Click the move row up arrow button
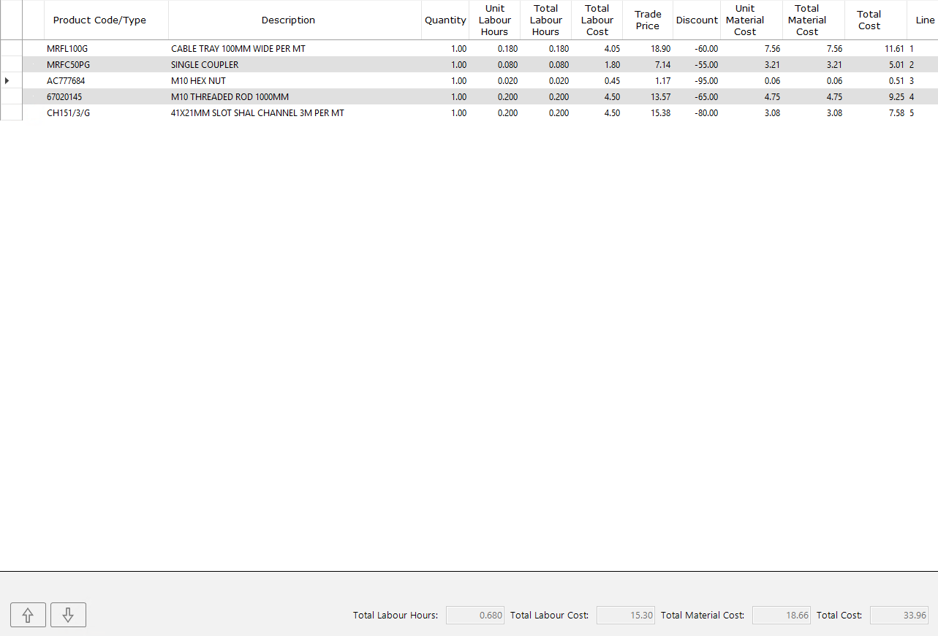 click(29, 615)
